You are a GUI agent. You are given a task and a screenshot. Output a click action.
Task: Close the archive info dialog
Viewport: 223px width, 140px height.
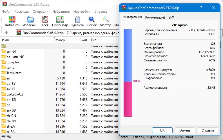point(214,8)
